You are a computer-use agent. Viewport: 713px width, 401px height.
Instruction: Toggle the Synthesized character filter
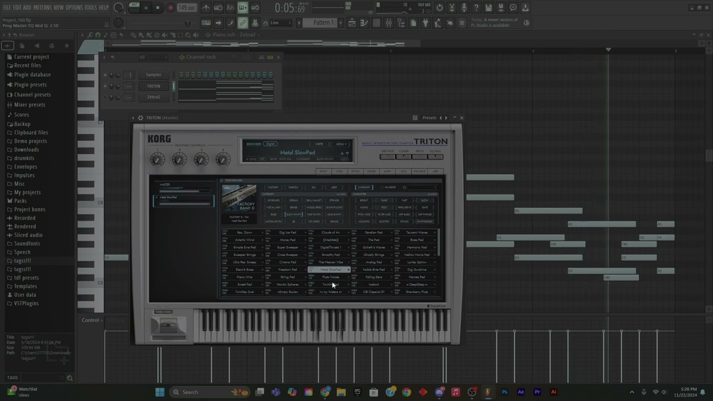[424, 222]
